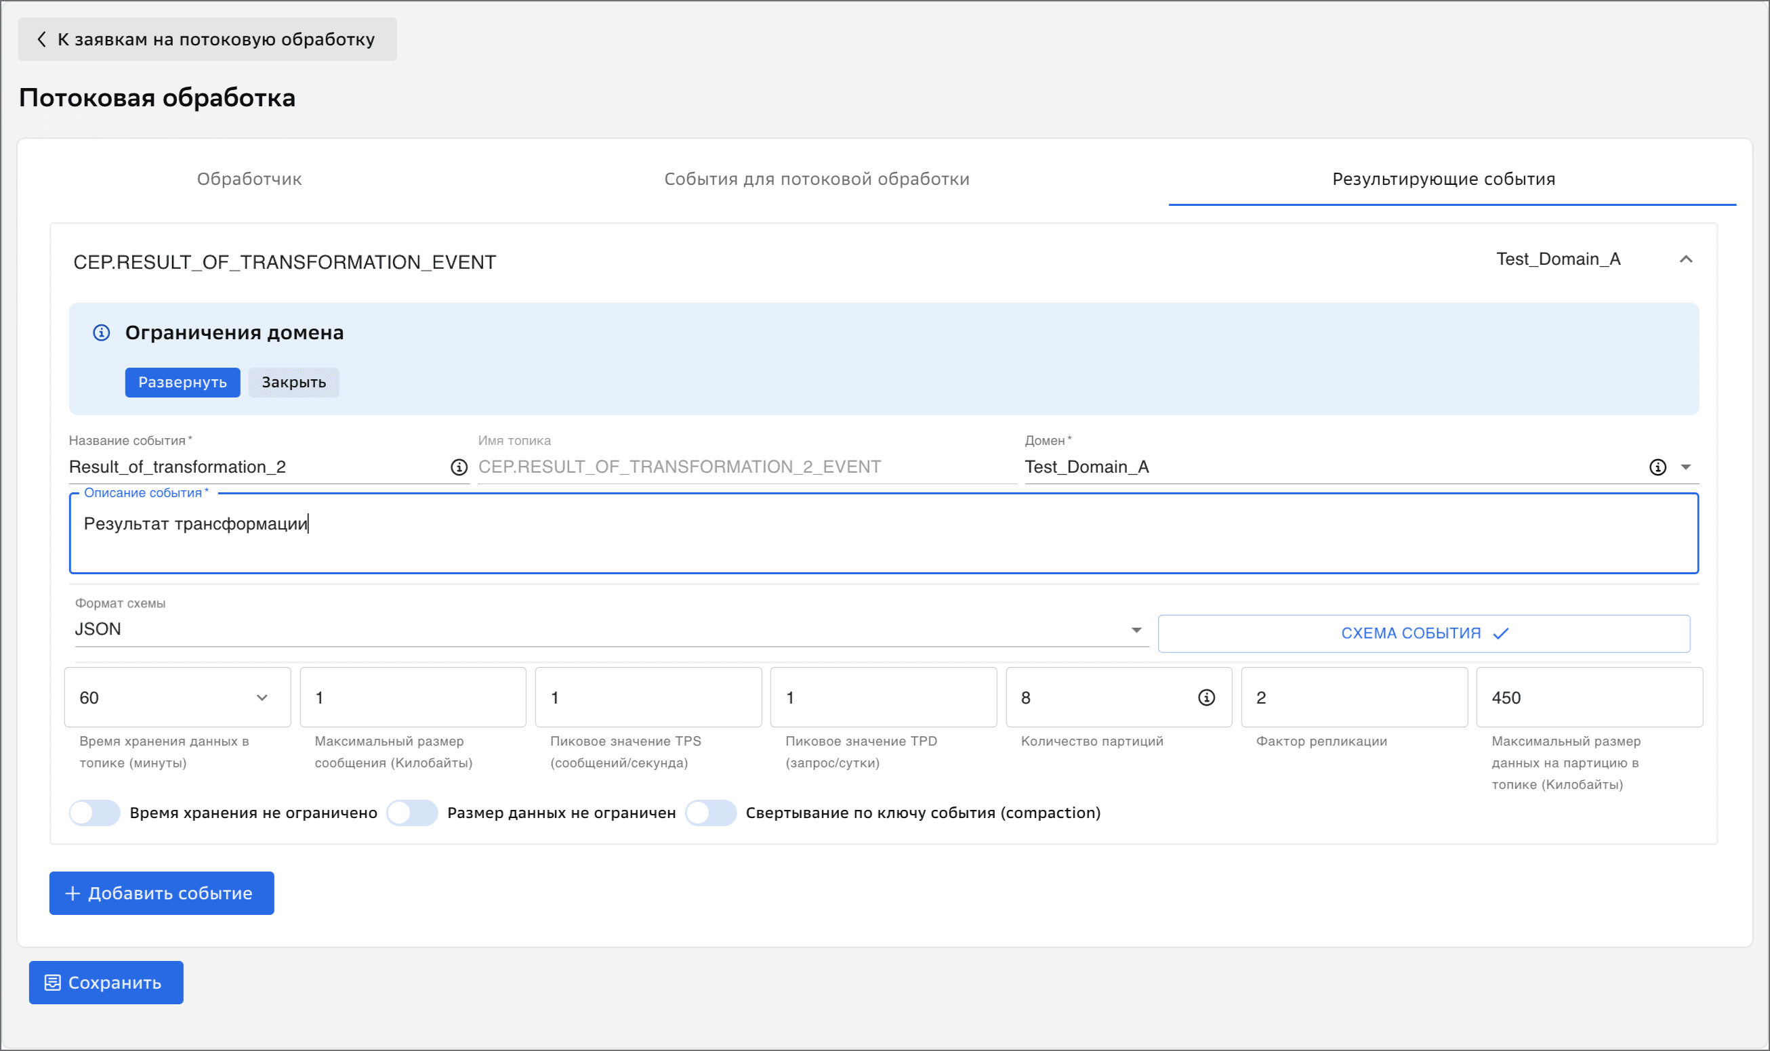This screenshot has height=1051, width=1770.
Task: Enable Свертывание по ключу события compaction switch
Action: click(x=711, y=813)
